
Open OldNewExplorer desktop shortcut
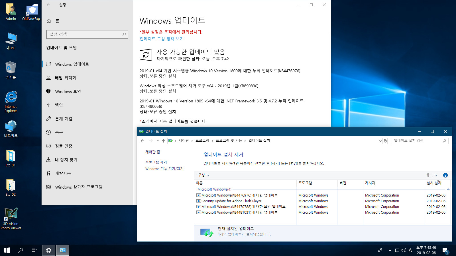click(x=32, y=12)
